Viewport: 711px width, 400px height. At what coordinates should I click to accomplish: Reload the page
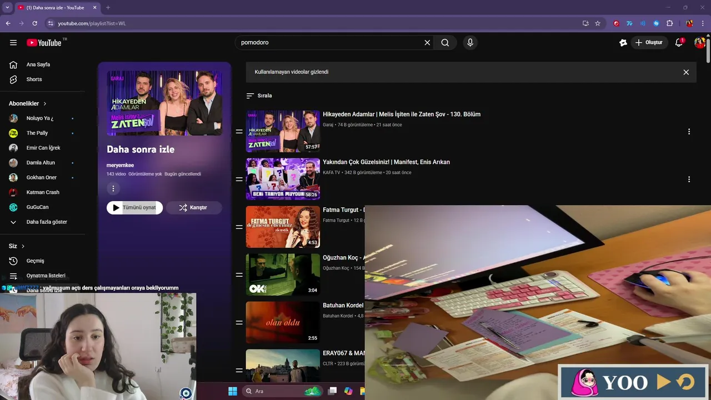34,23
